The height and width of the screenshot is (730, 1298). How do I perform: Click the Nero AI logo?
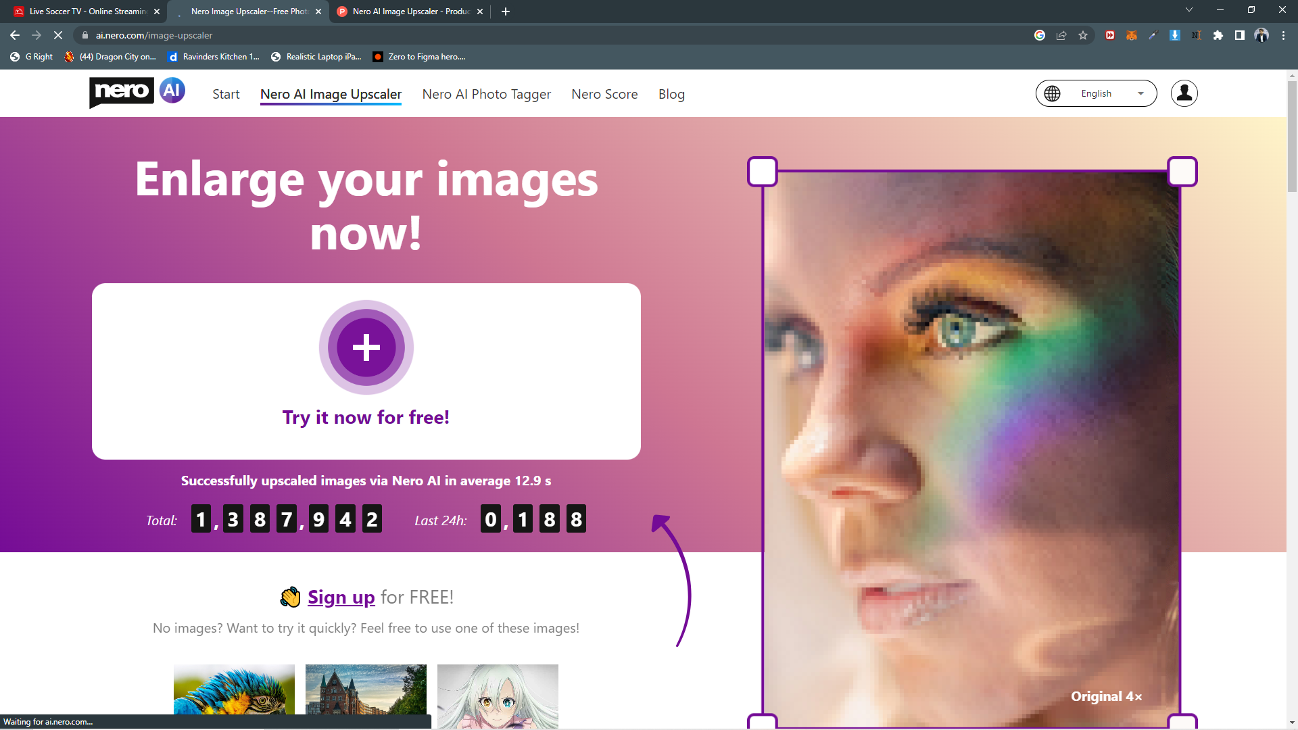pos(137,92)
